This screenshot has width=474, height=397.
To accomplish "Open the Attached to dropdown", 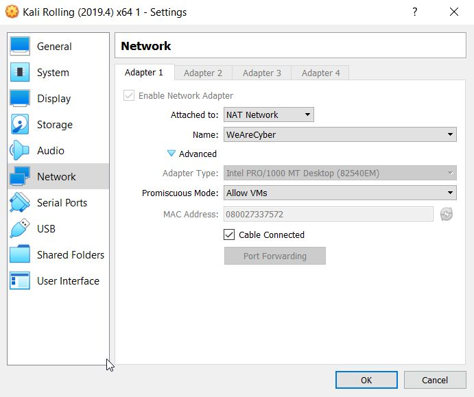I will click(269, 115).
